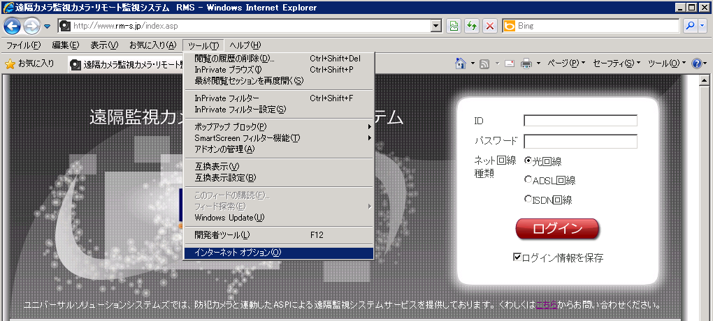Click the page scrollbar up arrow
This screenshot has height=321, width=713.
pos(705,80)
